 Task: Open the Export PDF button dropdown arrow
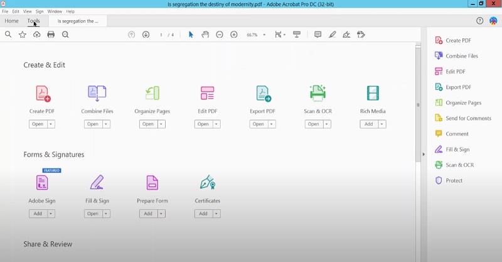(x=272, y=124)
